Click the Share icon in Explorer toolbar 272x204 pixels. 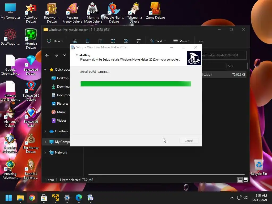[126, 41]
